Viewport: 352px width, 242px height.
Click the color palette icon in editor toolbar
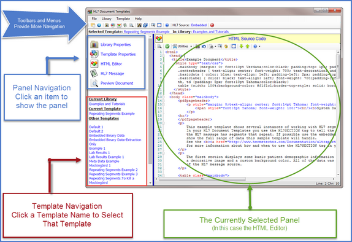click(x=226, y=46)
